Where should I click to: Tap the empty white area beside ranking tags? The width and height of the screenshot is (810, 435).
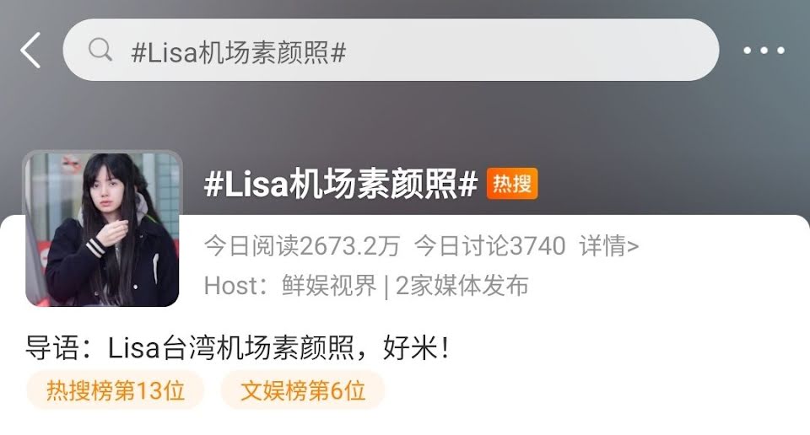(594, 390)
